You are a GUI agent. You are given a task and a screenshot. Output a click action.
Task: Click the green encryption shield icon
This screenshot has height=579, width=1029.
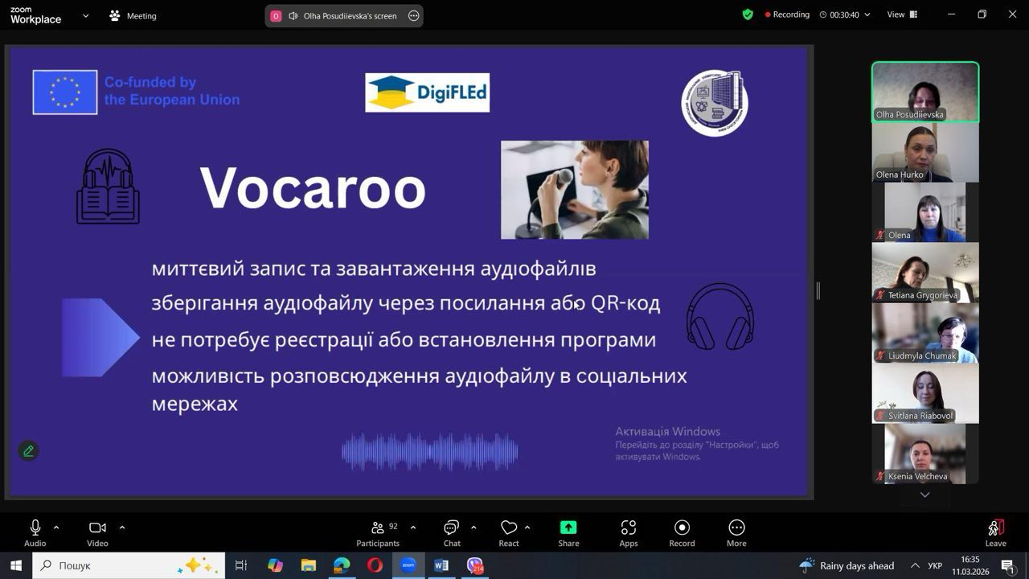[748, 14]
